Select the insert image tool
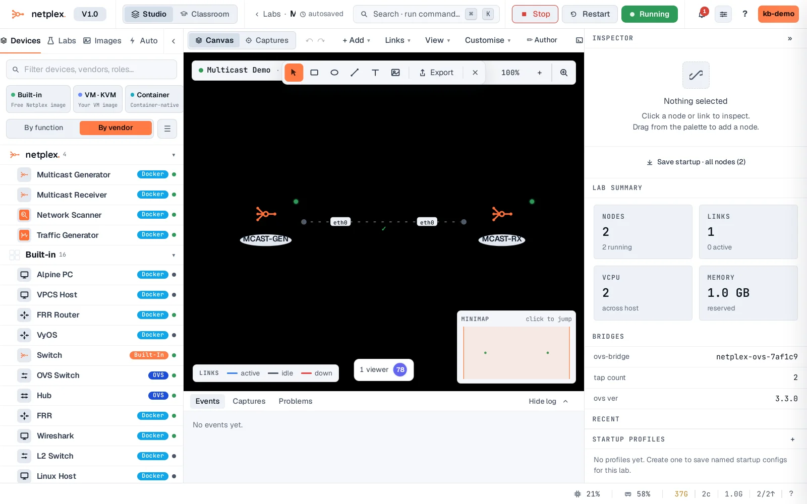 click(395, 73)
